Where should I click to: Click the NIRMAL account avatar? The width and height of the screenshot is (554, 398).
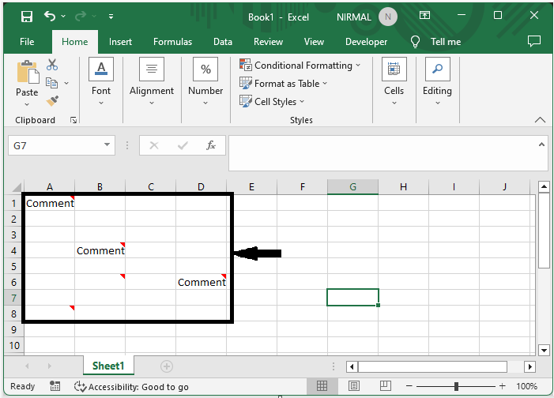pyautogui.click(x=387, y=17)
